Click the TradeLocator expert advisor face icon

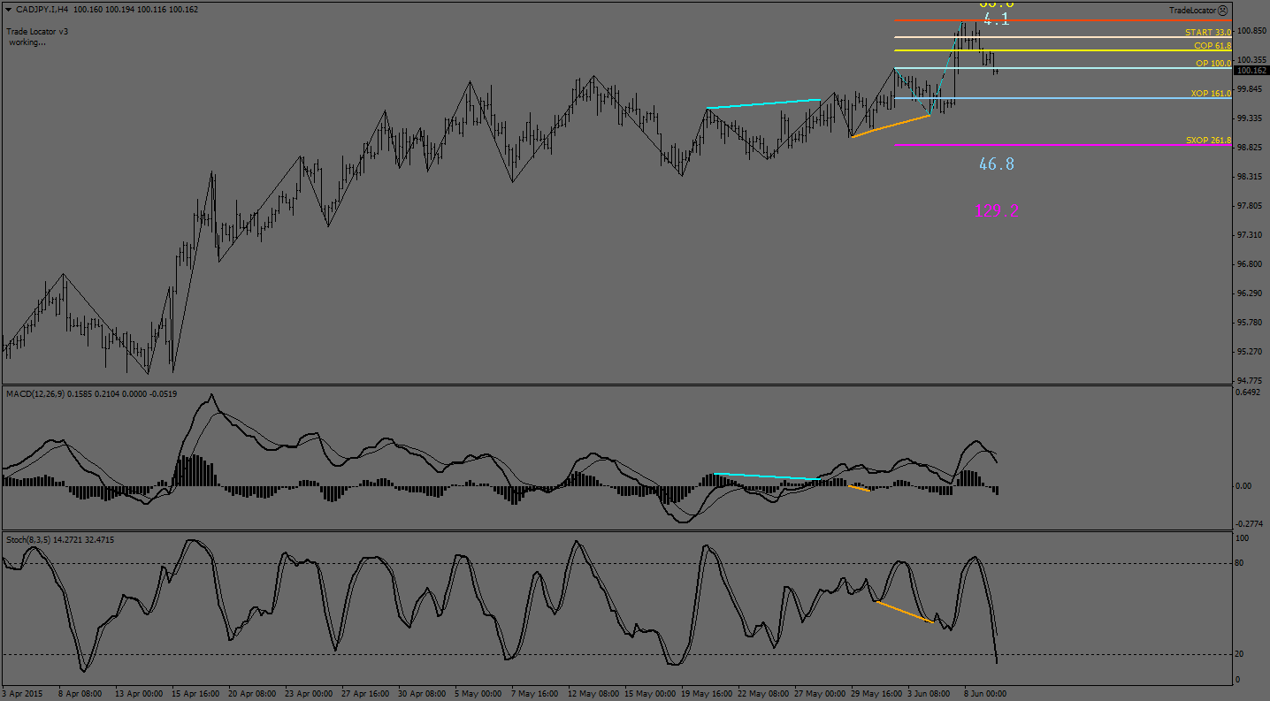click(x=1222, y=11)
